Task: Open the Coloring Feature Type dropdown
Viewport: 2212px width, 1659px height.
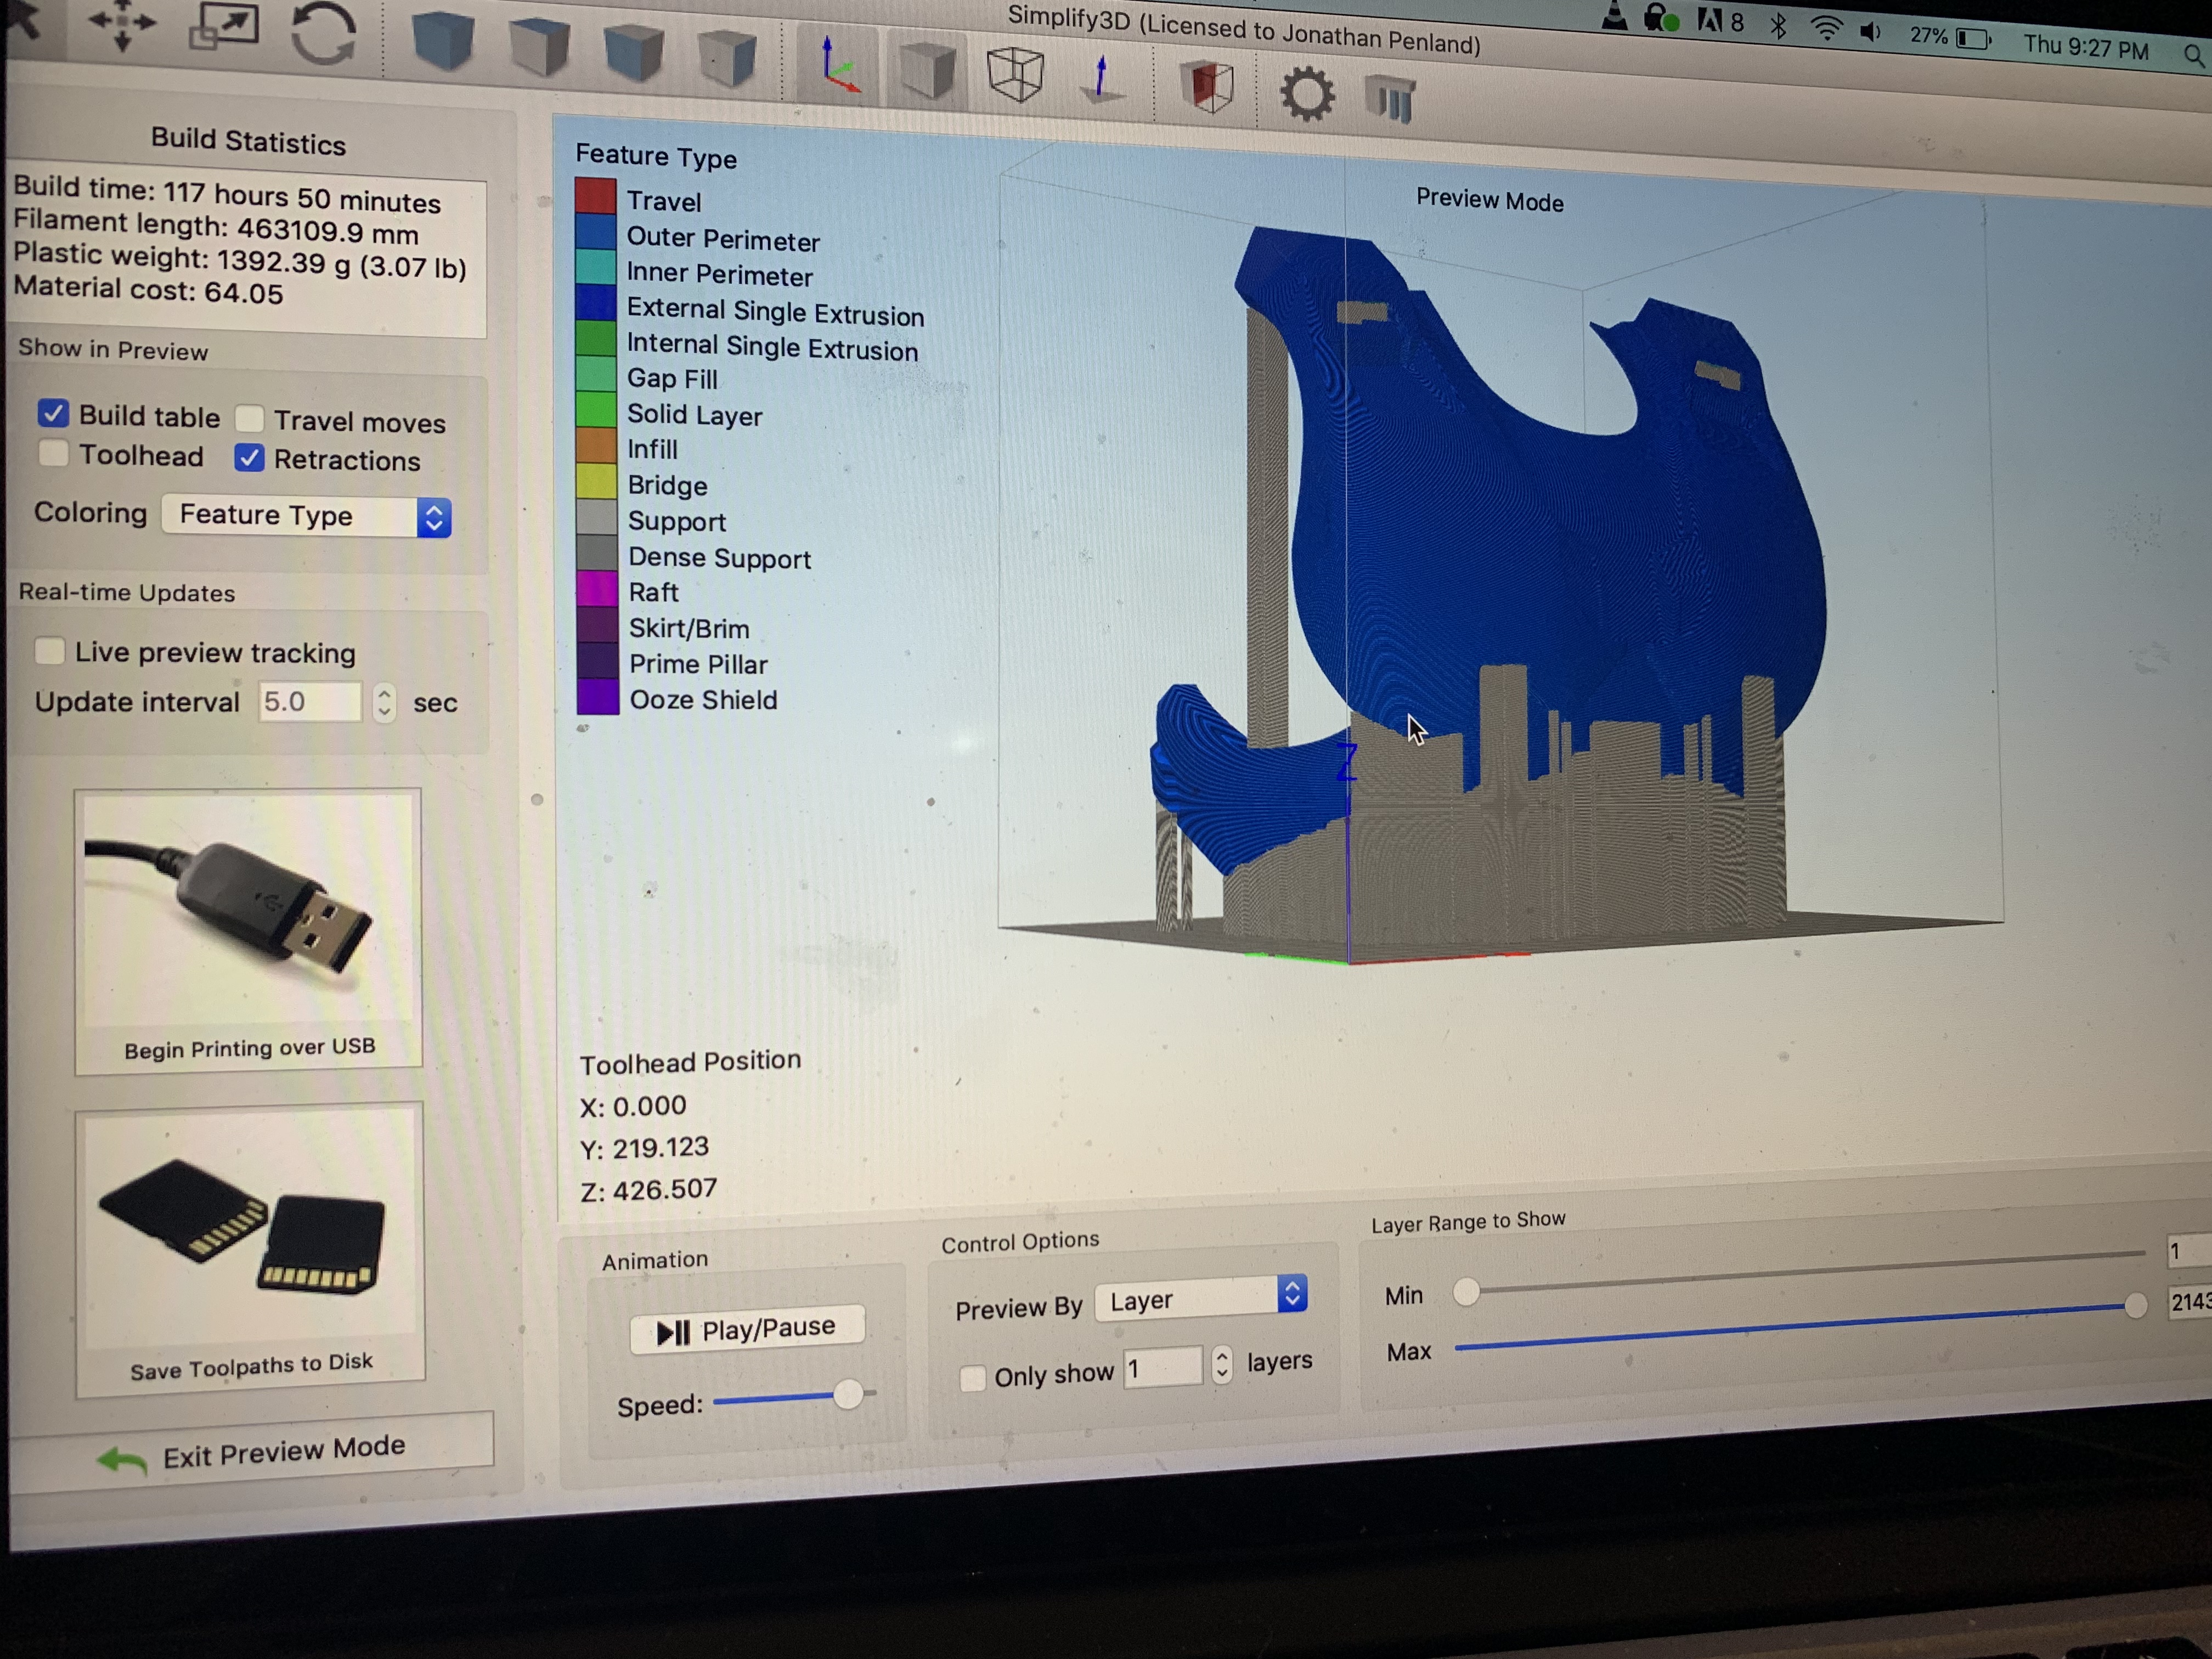Action: 306,516
